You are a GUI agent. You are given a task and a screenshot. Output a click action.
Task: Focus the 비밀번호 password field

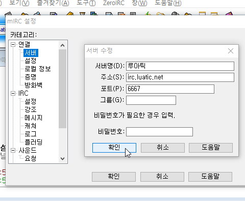click(x=159, y=132)
